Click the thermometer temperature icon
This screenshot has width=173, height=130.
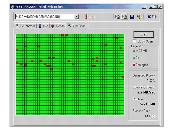(x=86, y=17)
